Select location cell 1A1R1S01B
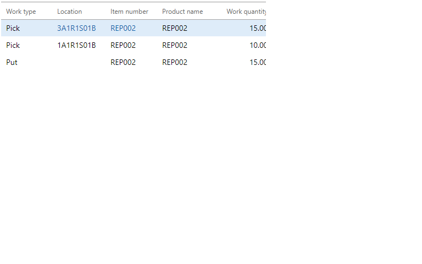The image size is (422, 264). [x=76, y=45]
